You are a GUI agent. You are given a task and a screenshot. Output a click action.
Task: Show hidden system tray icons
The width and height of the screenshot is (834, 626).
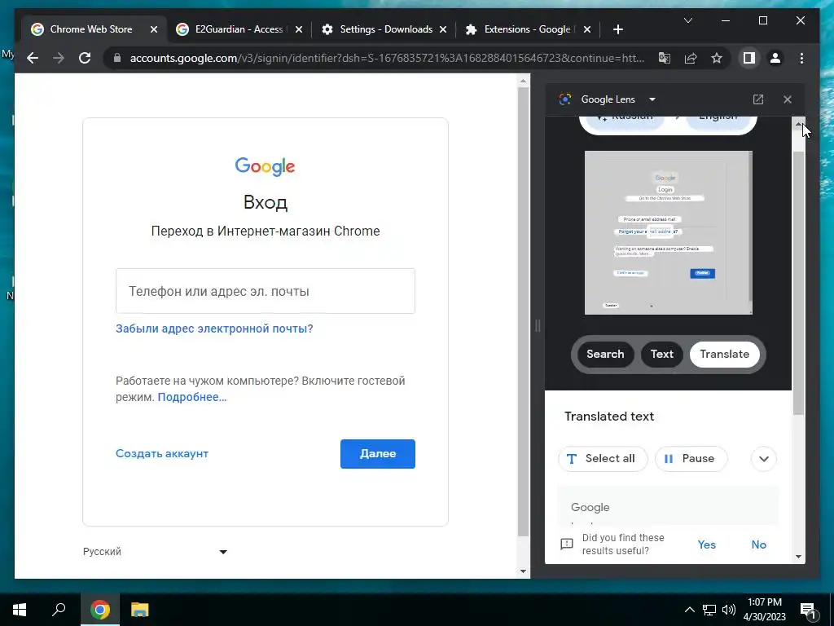[x=689, y=610]
